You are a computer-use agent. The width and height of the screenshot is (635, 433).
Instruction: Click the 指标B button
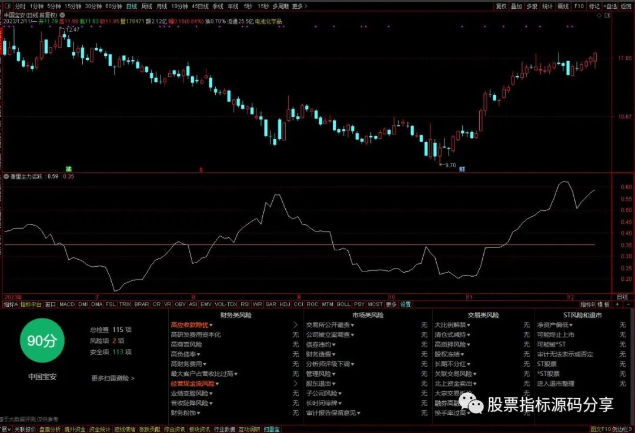(587, 304)
